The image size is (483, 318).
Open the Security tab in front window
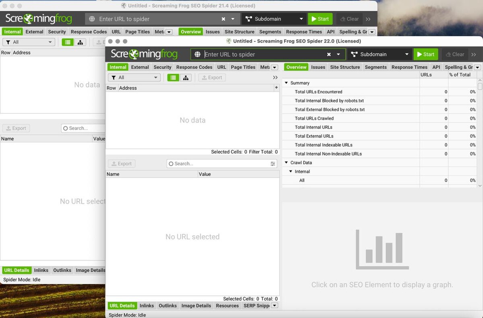pos(163,67)
